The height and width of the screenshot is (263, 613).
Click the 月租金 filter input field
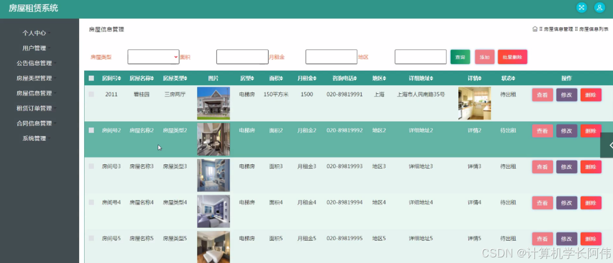[x=332, y=57]
